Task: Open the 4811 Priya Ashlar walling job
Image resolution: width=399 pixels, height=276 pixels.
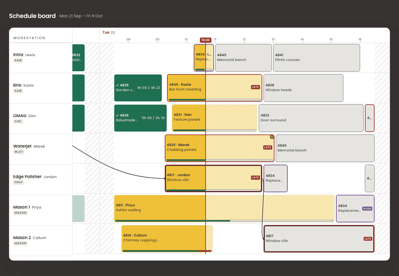Action: (224, 209)
